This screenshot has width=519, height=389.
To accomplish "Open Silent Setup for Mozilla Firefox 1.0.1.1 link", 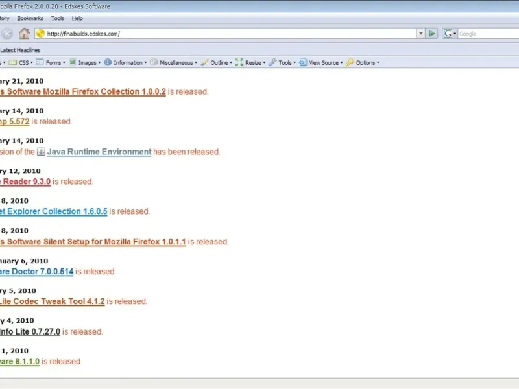I will (x=93, y=242).
